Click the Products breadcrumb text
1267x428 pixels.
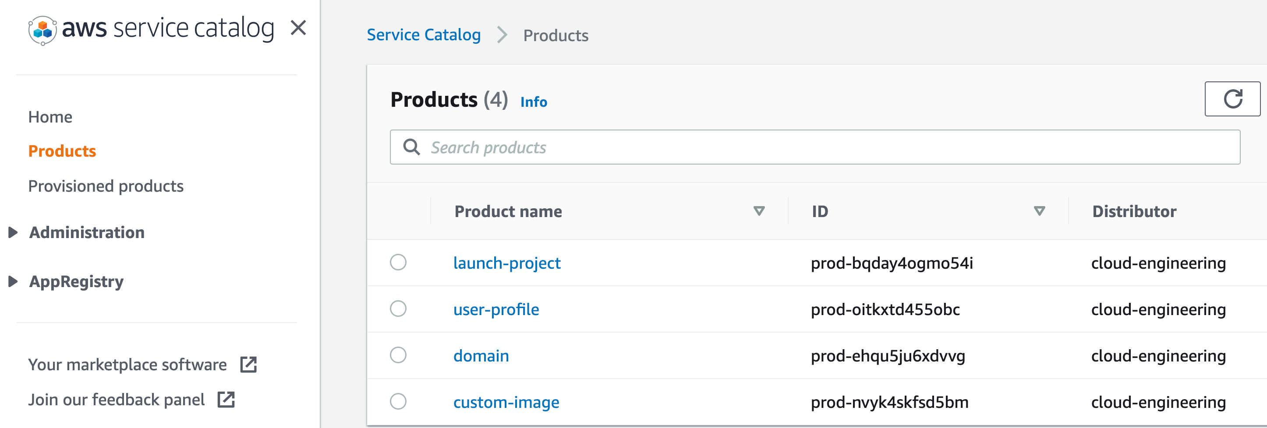click(x=555, y=35)
